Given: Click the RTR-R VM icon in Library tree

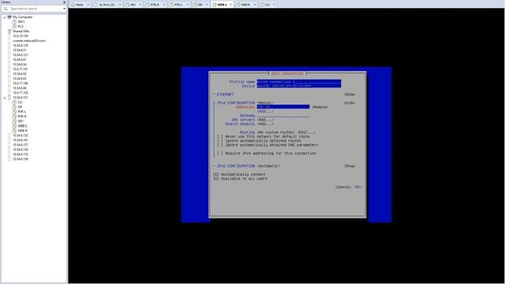Looking at the screenshot, I should (x=14, y=116).
